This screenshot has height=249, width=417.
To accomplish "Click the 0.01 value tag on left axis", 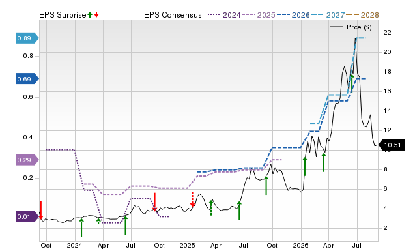I will click(27, 216).
